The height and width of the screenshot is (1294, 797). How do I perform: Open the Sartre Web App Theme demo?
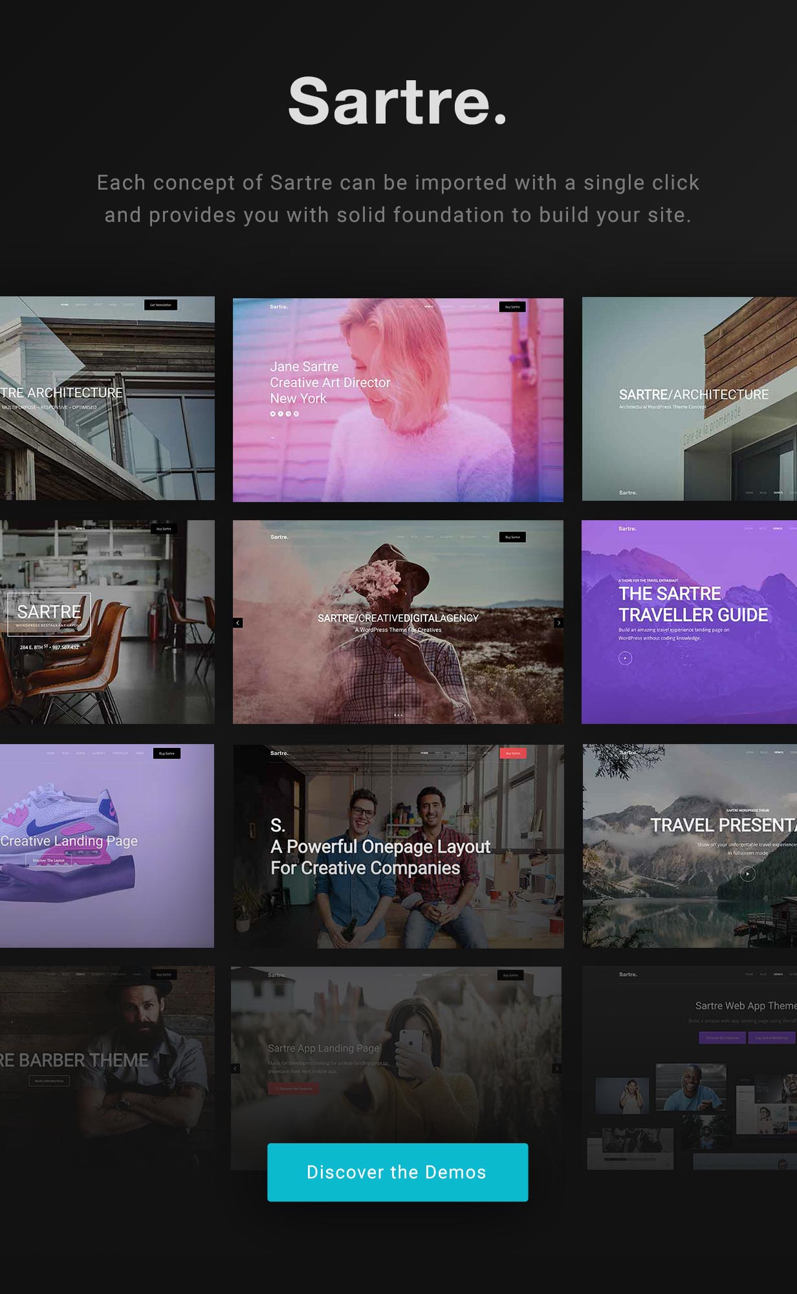tap(690, 1068)
